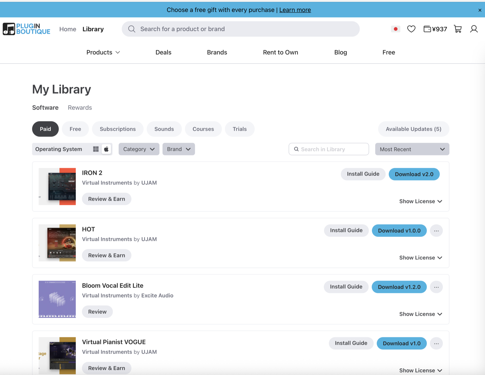485x375 pixels.
Task: Download Virtual Pianist VOGUE v1.0
Action: tap(401, 343)
